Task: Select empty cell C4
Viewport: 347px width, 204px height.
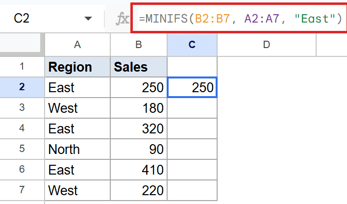Action: tap(192, 128)
